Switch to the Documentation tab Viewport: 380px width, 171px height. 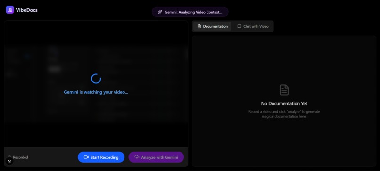point(212,26)
